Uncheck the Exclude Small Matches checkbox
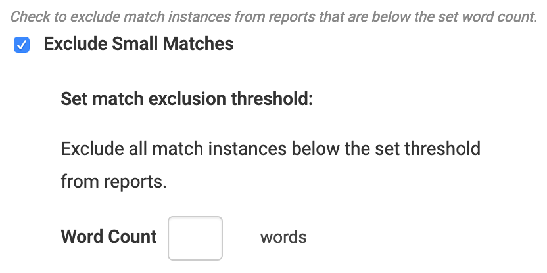 point(22,45)
